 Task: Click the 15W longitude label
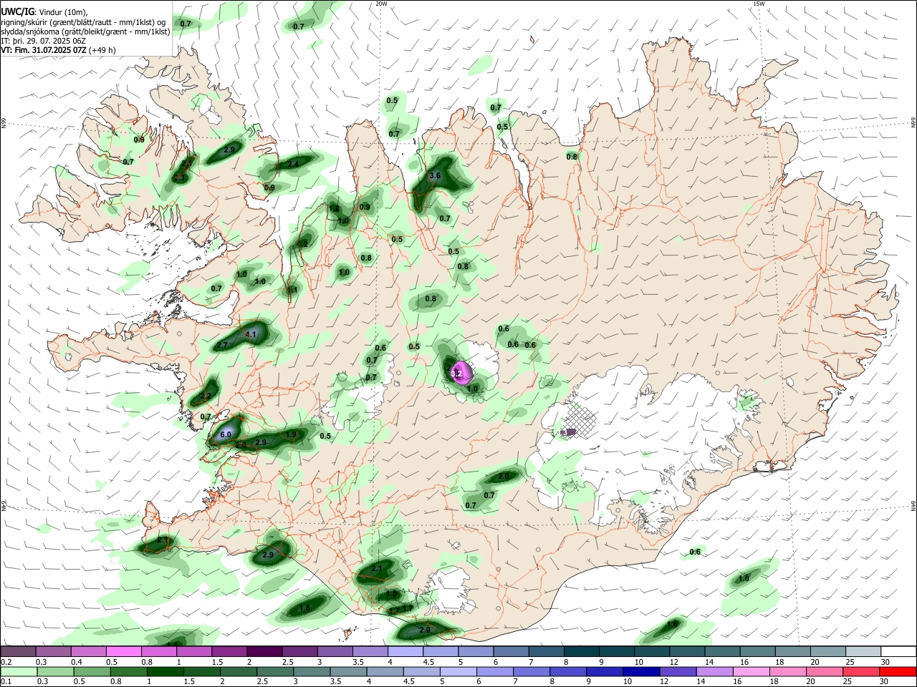pos(759,4)
